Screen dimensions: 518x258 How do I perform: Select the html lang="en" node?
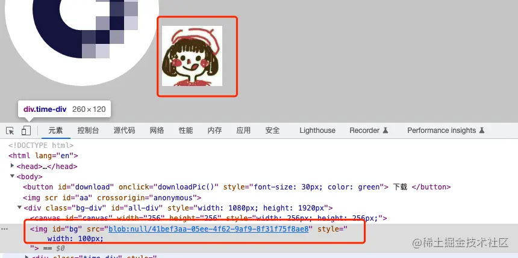pos(43,156)
